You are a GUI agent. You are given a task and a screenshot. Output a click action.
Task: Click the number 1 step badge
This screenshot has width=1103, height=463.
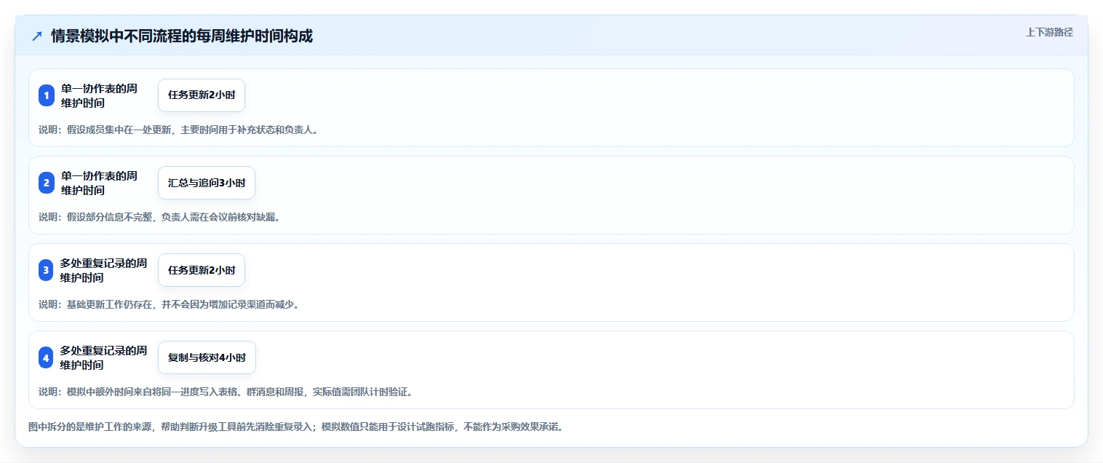(x=47, y=95)
